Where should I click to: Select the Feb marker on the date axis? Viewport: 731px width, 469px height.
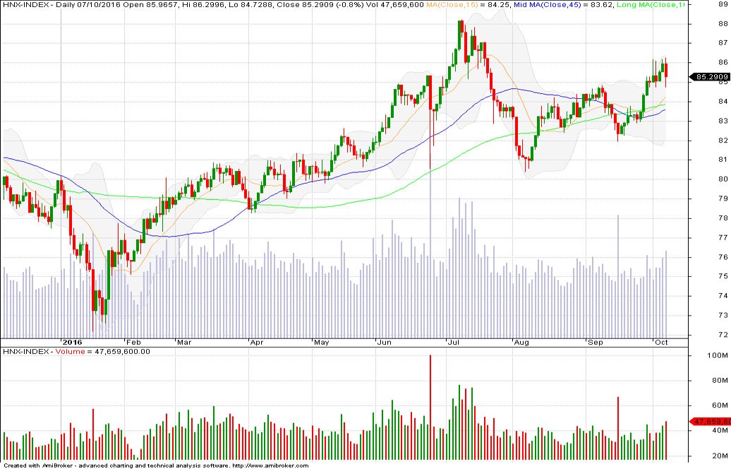pos(133,343)
